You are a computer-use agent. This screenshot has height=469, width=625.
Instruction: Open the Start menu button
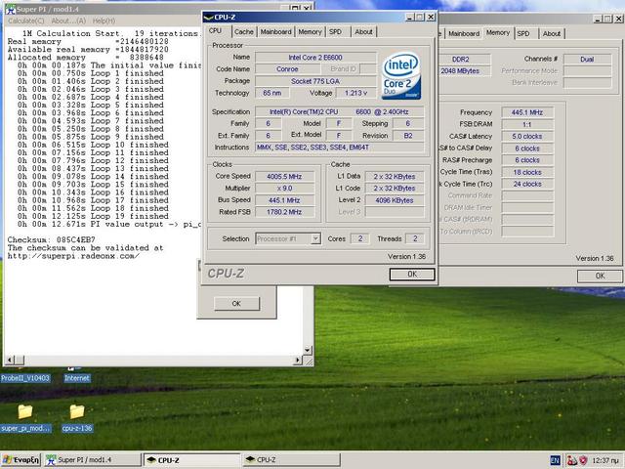coord(21,459)
